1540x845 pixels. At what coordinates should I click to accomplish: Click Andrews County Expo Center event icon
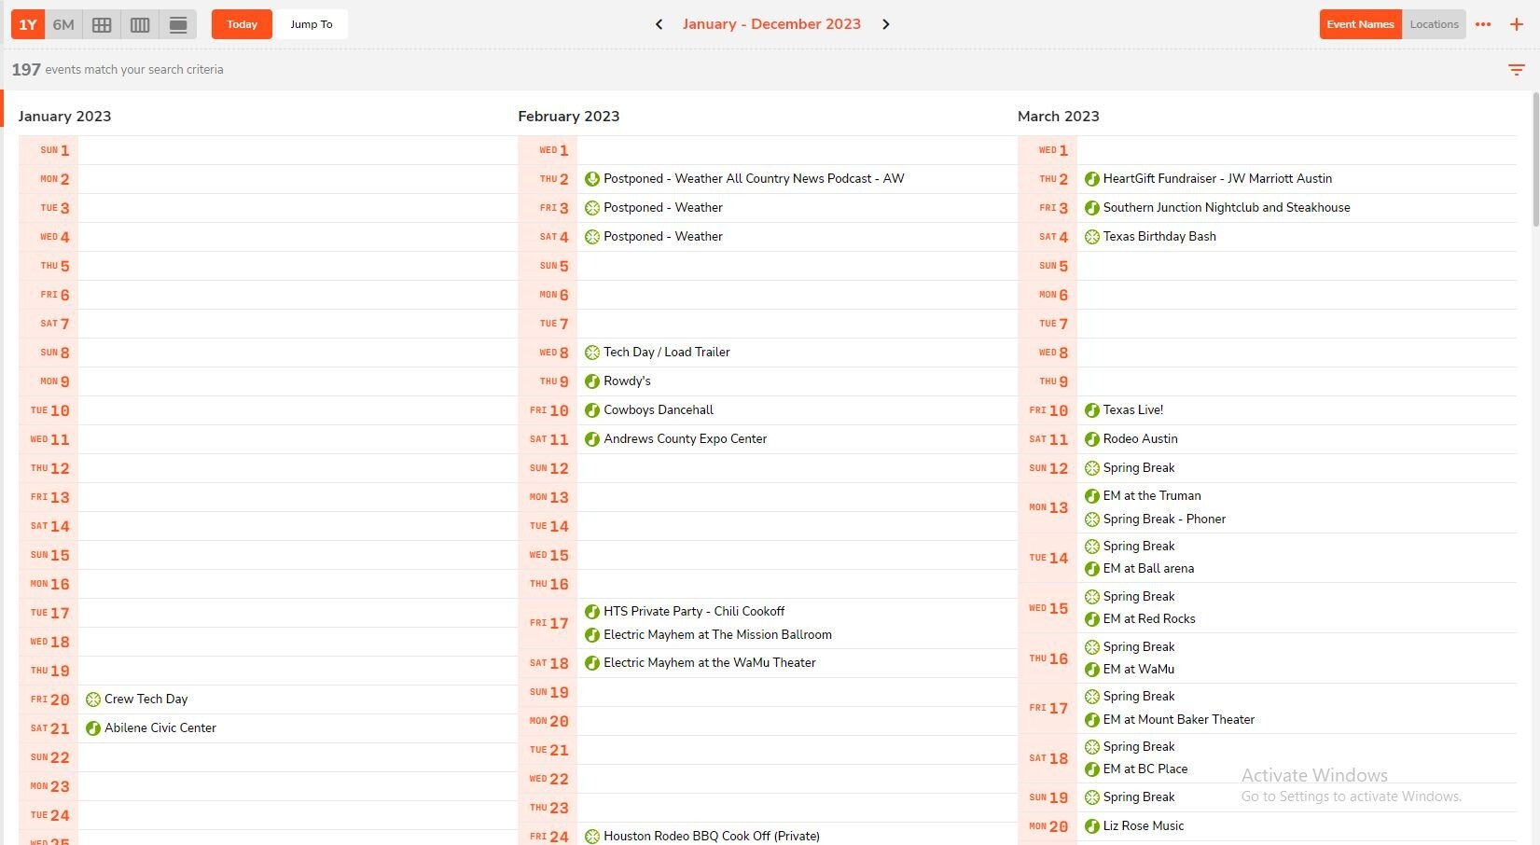click(x=592, y=439)
